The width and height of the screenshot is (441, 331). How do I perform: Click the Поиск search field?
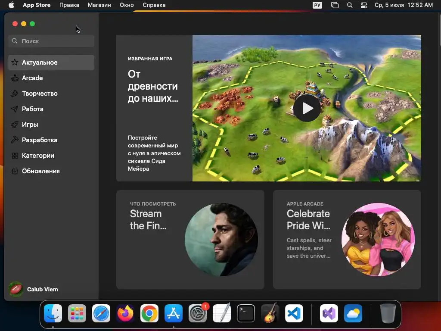click(x=51, y=41)
